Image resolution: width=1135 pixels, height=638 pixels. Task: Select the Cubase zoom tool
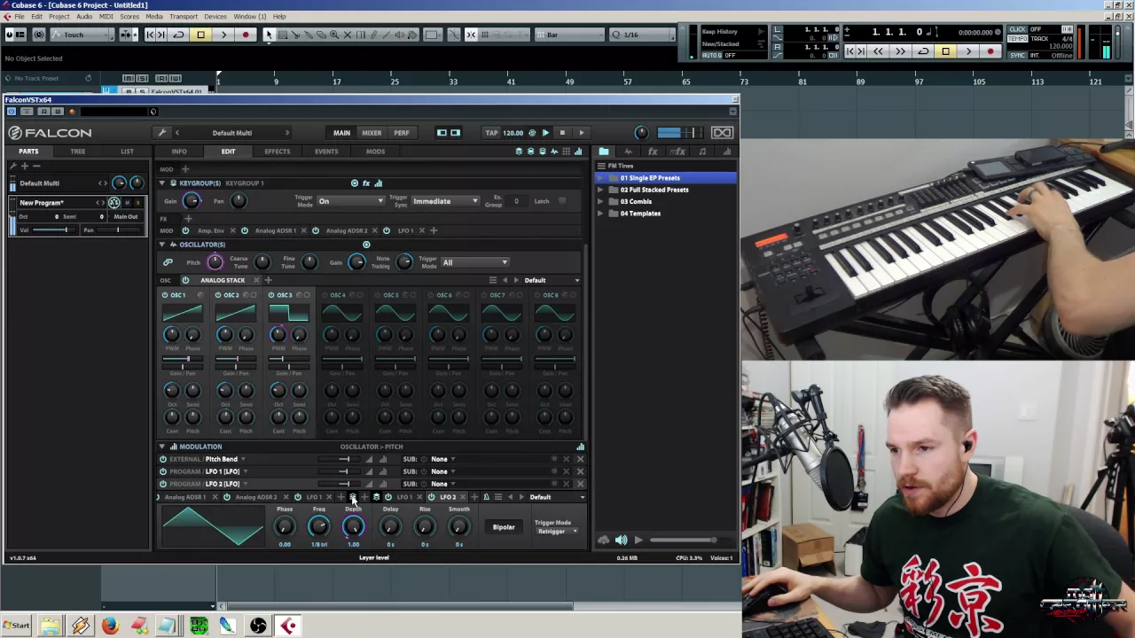(x=334, y=35)
